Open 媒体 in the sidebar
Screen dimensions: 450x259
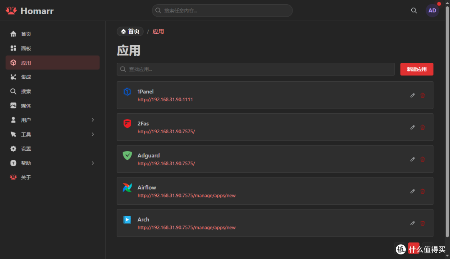pos(52,105)
